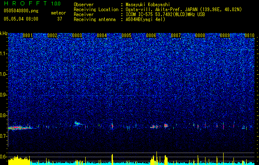This screenshot has width=259, height=165.
Task: Click the 'Observer' field label
Action: click(x=84, y=5)
